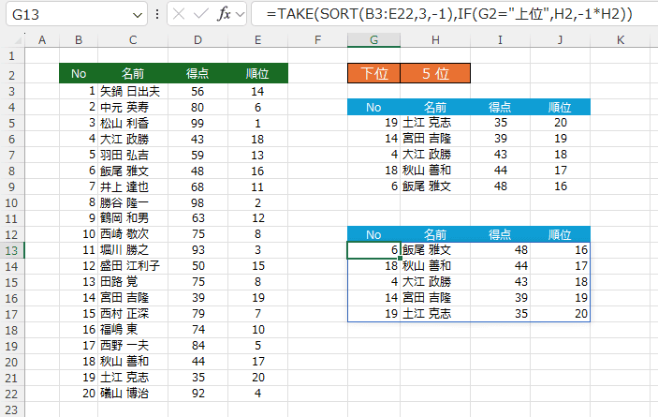The height and width of the screenshot is (417, 658).
Task: Click the blue 順位 header in row 4
Action: (559, 109)
